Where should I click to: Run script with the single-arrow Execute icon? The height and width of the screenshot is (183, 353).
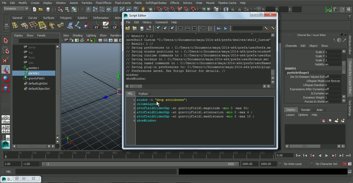click(x=226, y=28)
